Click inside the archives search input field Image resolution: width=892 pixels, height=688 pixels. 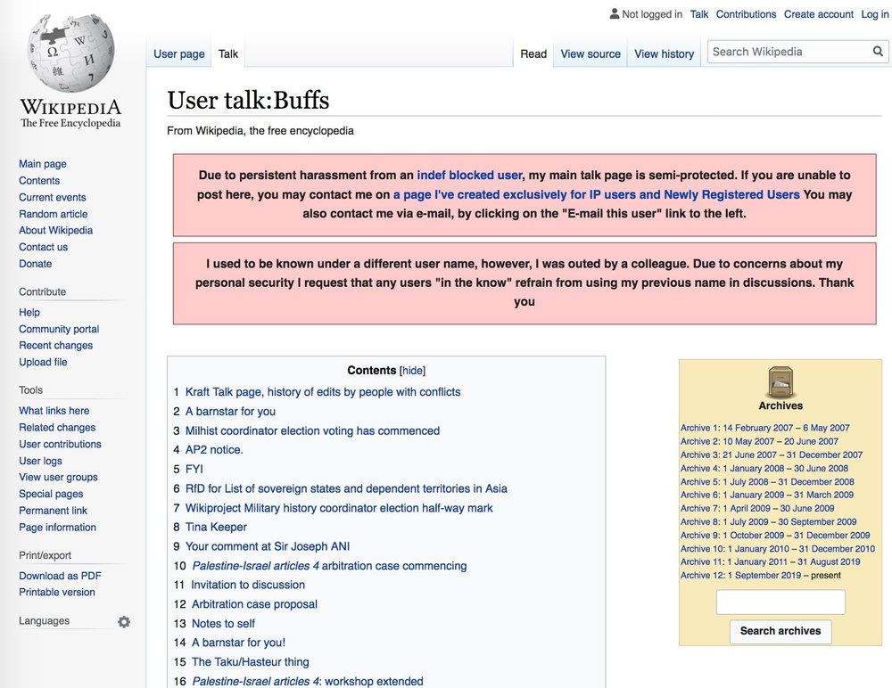[780, 602]
